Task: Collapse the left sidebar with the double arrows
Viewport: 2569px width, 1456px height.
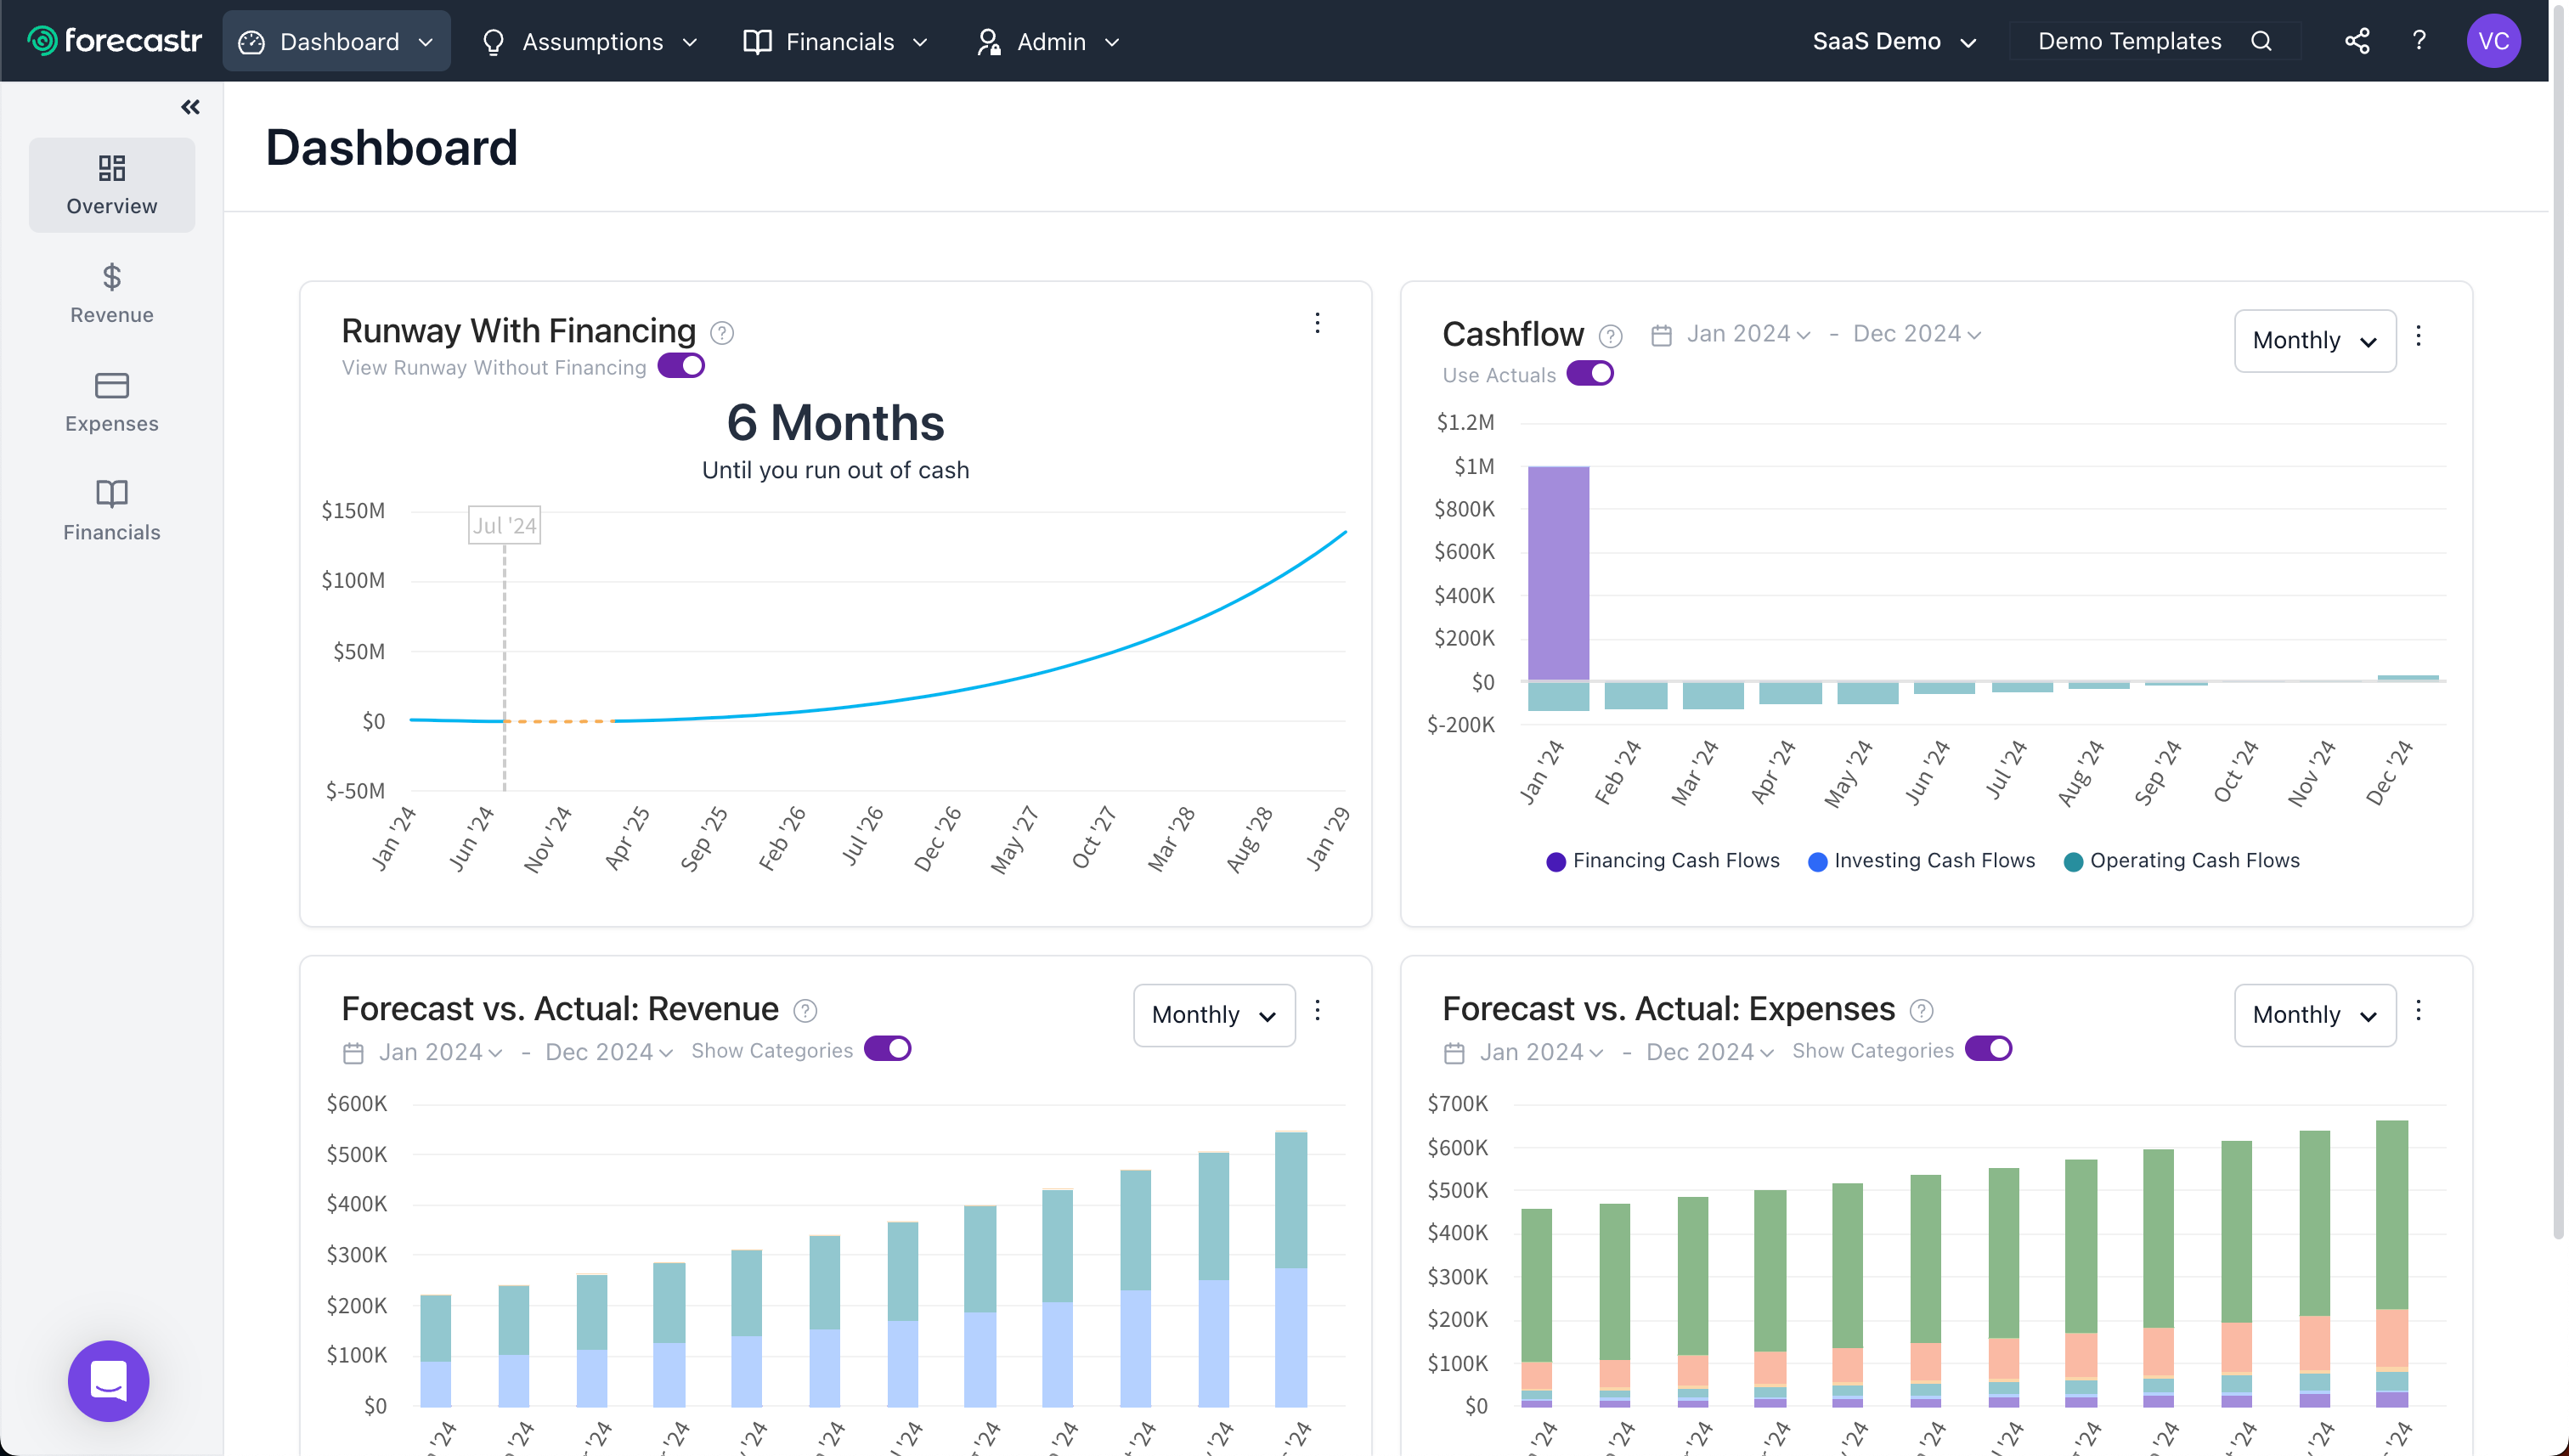Action: click(x=190, y=106)
